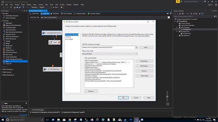The width and height of the screenshot is (218, 122).
Task: Expand Other Destinations group
Action: pyautogui.click(x=2, y=75)
